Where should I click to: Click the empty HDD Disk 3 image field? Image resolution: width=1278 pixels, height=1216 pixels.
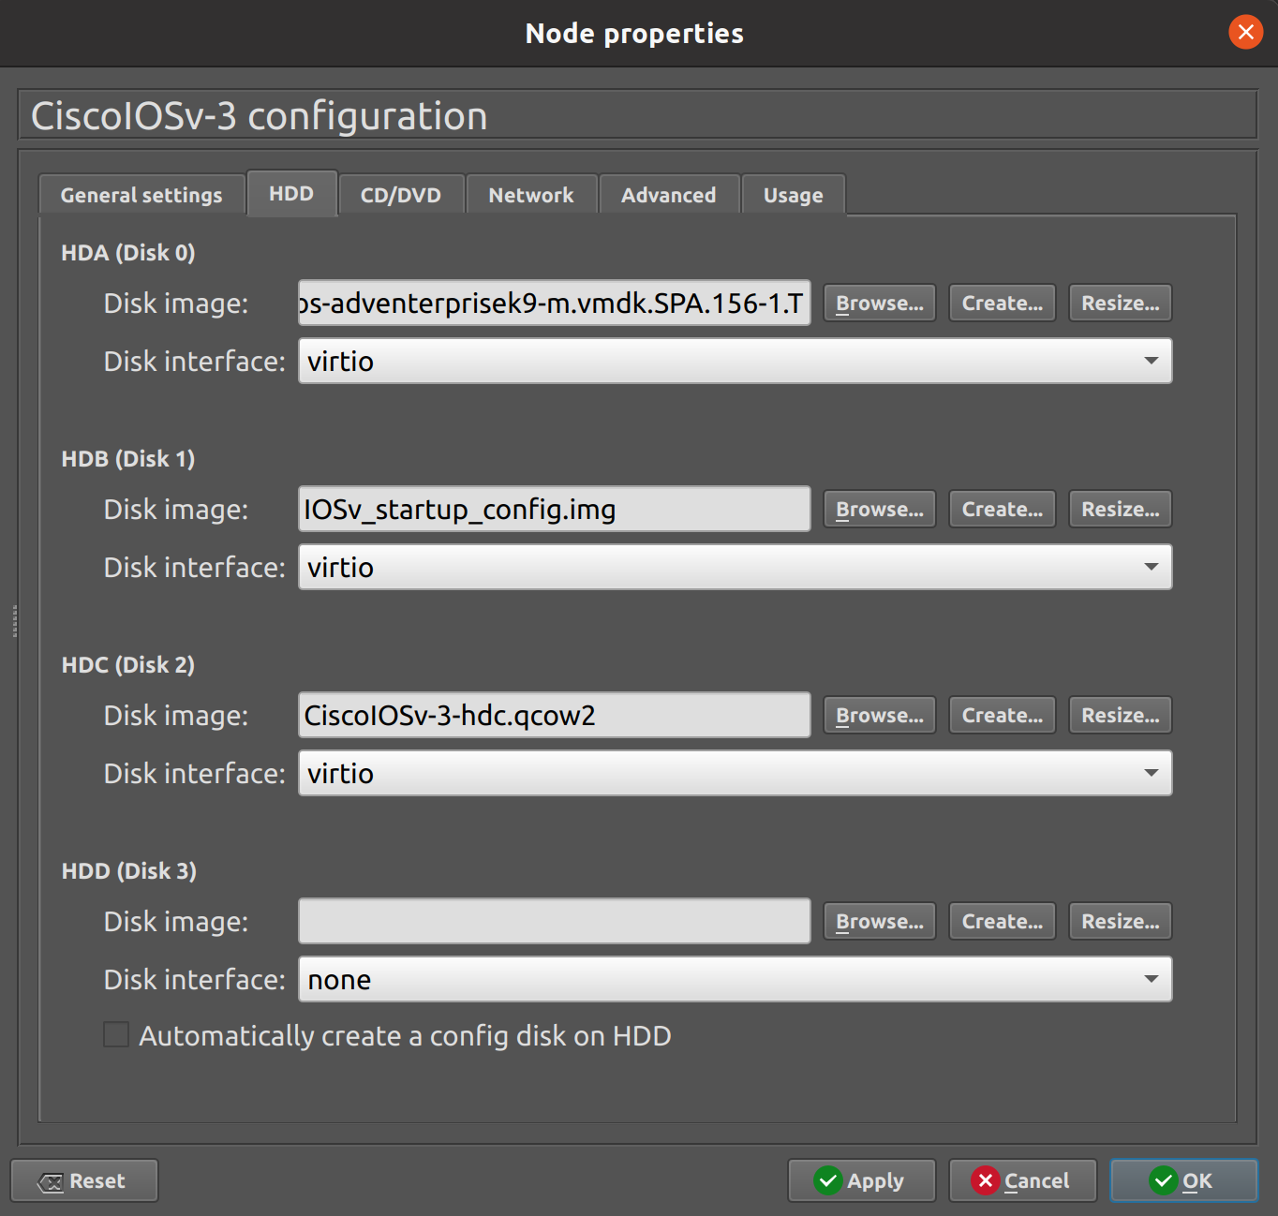[553, 921]
